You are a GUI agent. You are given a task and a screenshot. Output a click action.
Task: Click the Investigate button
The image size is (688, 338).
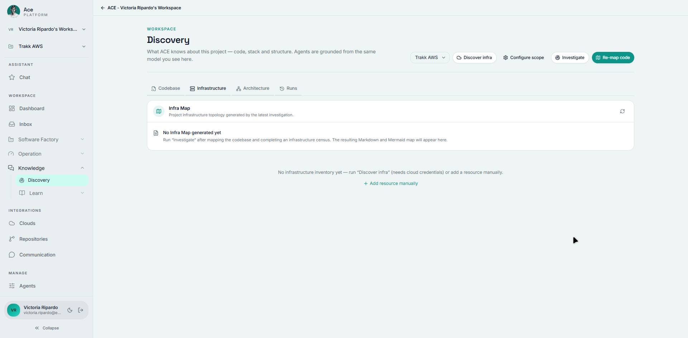(570, 58)
